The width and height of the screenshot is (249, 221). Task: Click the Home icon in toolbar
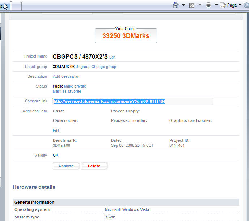click(176, 5)
